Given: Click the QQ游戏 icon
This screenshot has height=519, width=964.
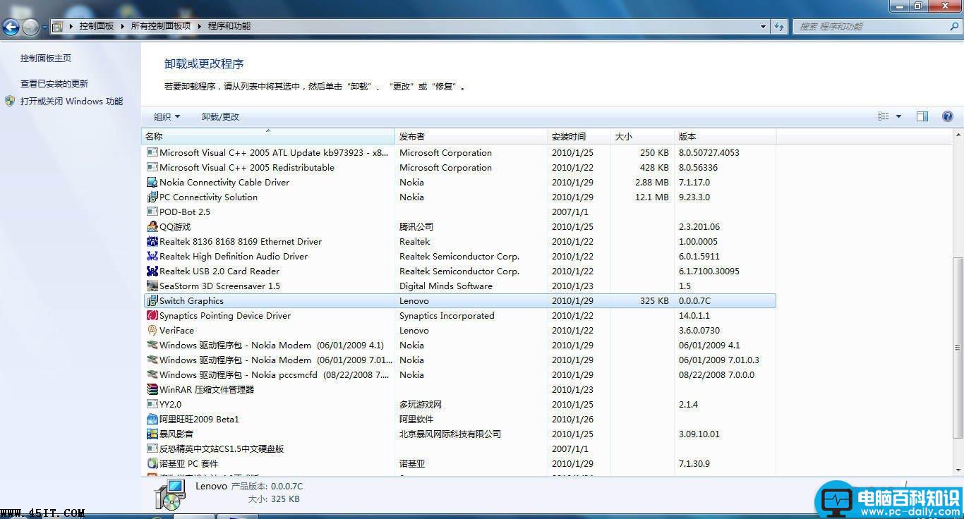Looking at the screenshot, I should point(152,226).
